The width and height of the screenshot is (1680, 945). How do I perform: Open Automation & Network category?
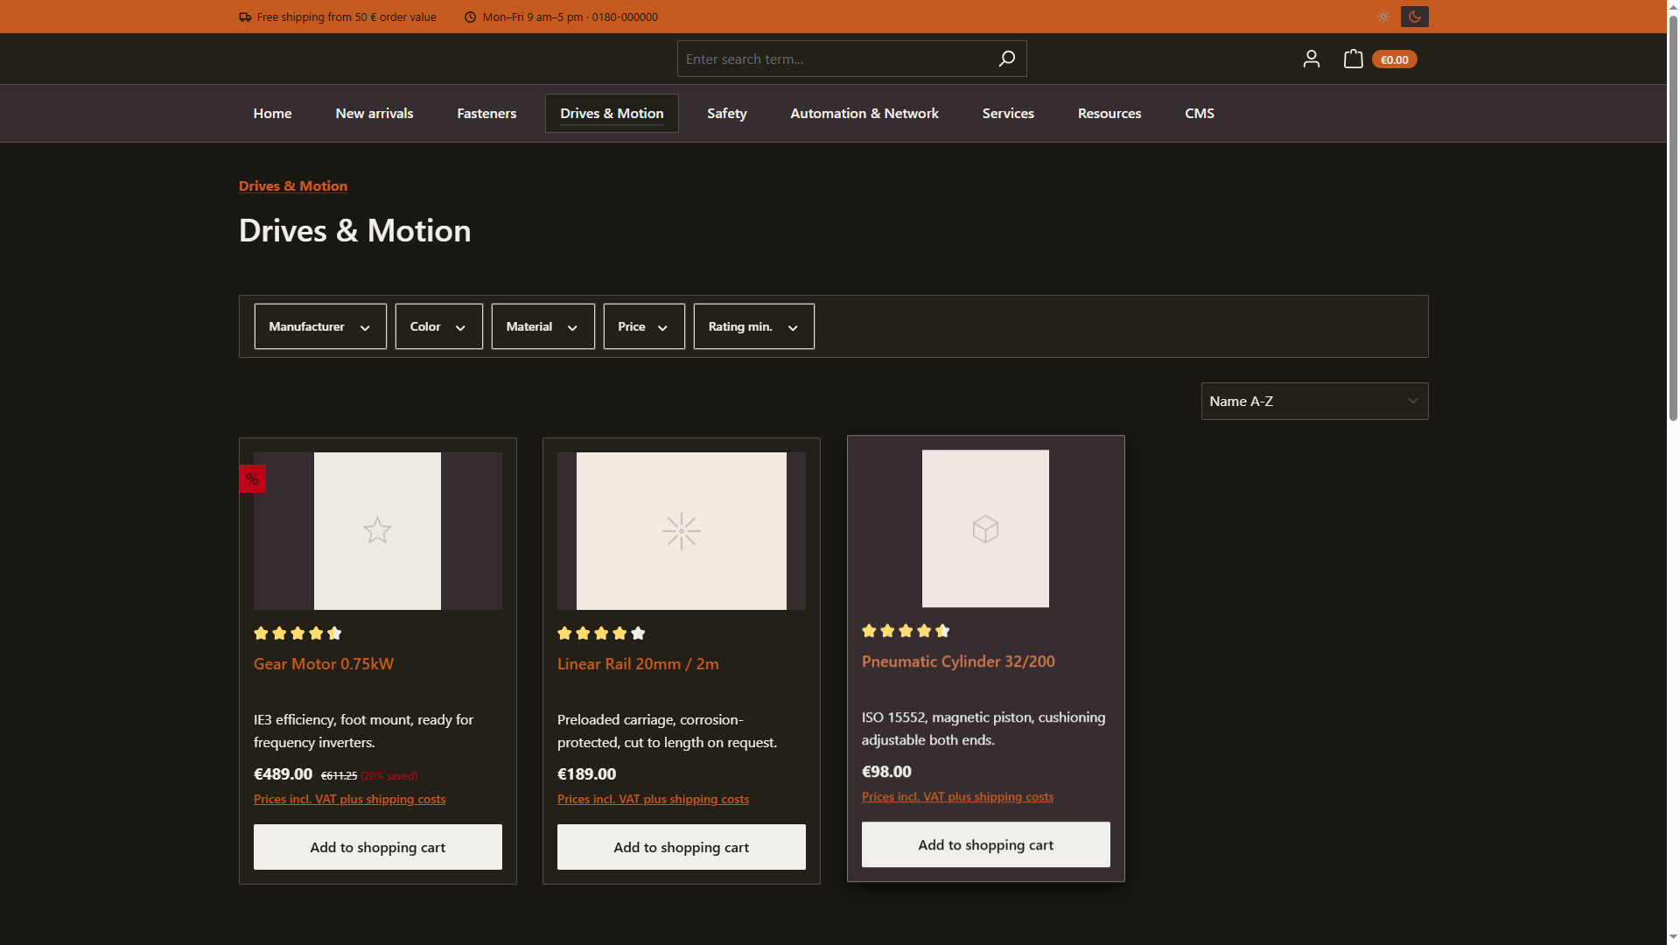[x=864, y=114]
